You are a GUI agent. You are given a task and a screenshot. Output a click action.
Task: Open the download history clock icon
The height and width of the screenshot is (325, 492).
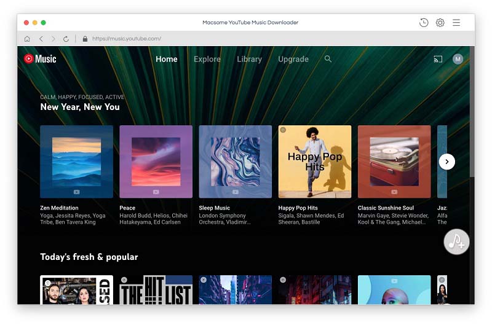(424, 23)
